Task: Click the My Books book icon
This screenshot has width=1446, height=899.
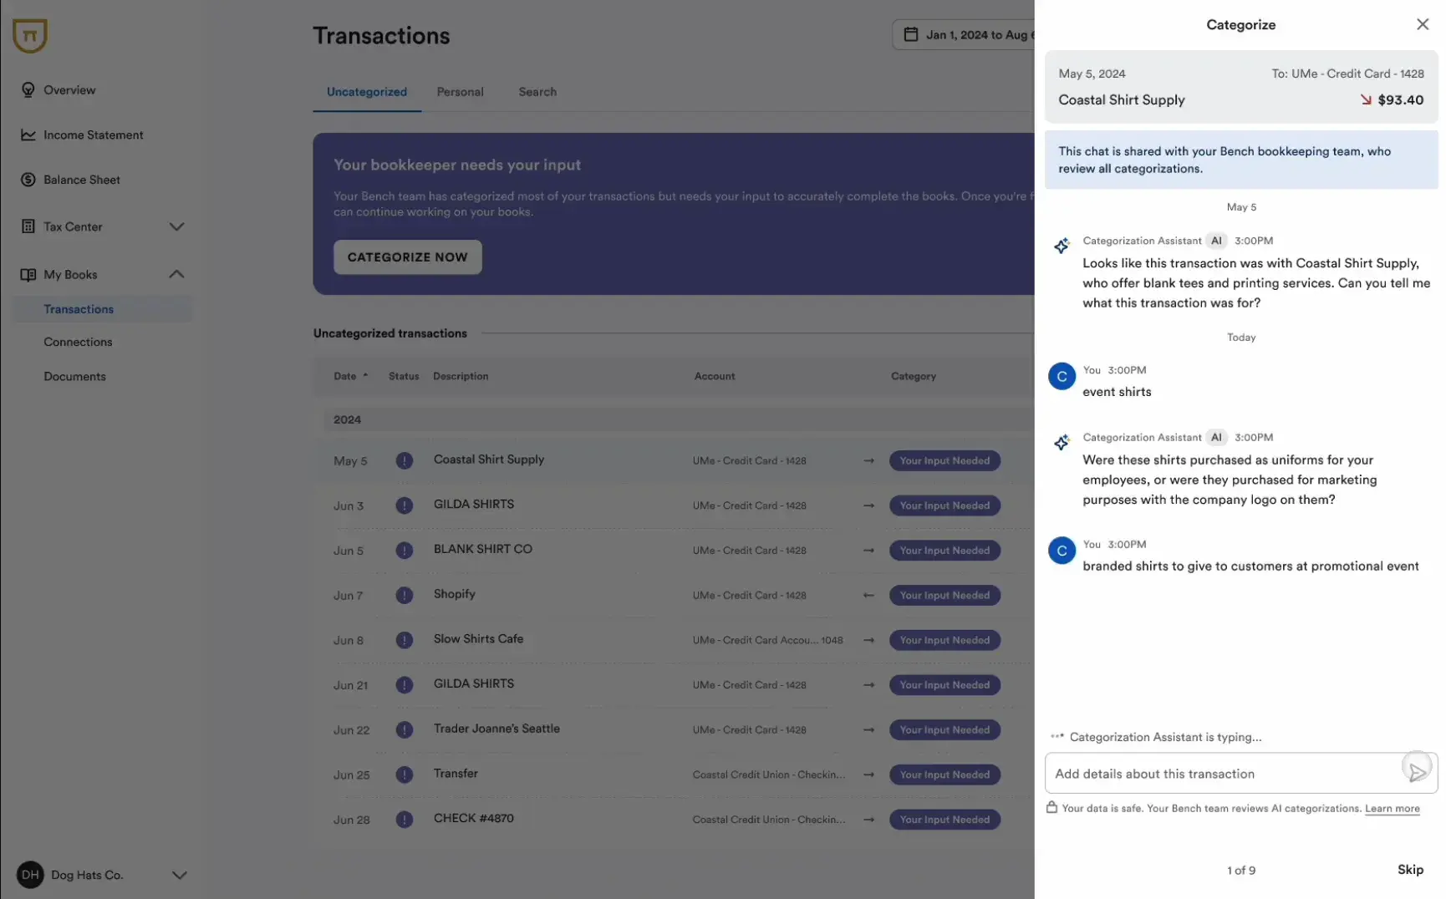Action: pos(28,274)
